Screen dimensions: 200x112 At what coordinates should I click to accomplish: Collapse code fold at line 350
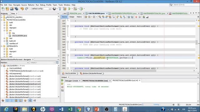pyautogui.click(x=68, y=55)
